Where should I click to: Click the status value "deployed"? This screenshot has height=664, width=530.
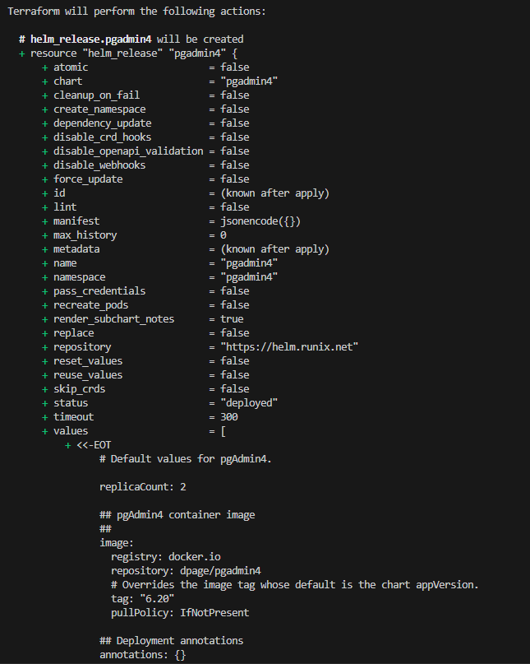click(249, 403)
